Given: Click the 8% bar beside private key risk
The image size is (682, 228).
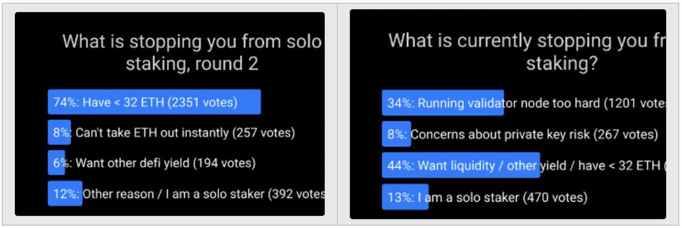Looking at the screenshot, I should pos(396,134).
